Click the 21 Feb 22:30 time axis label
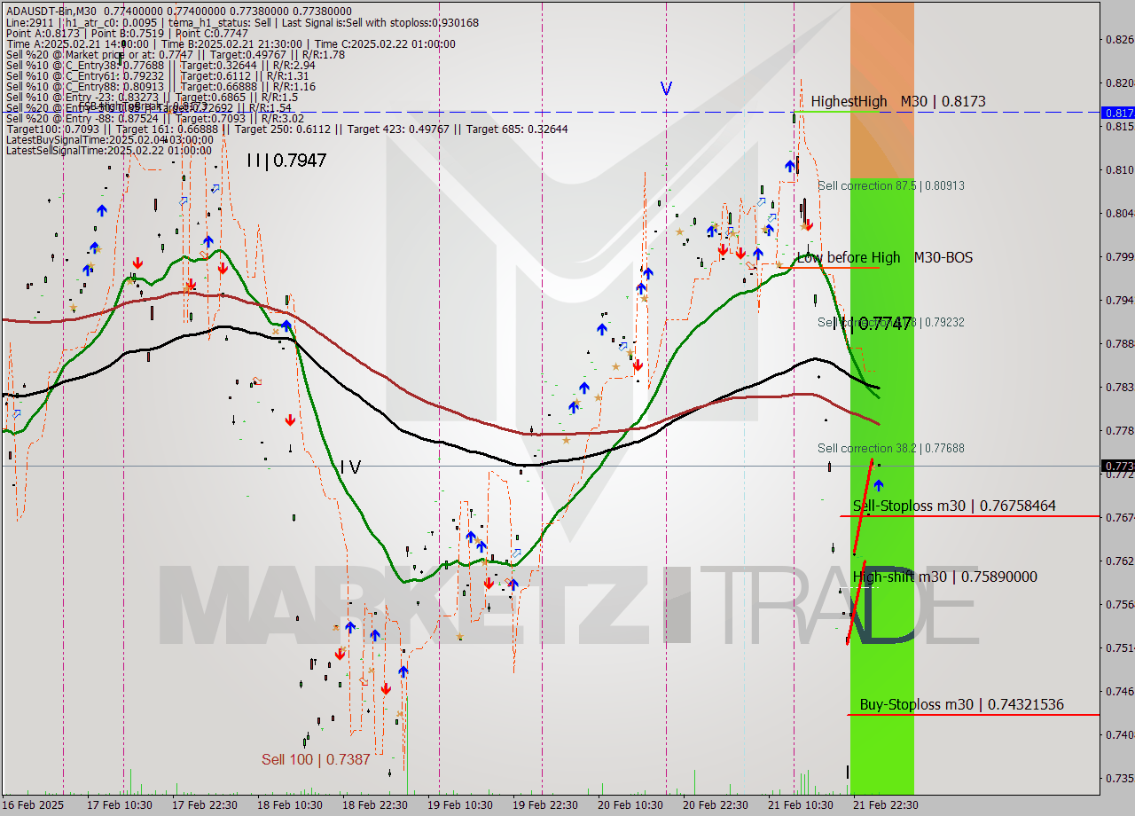1135x816 pixels. [883, 804]
